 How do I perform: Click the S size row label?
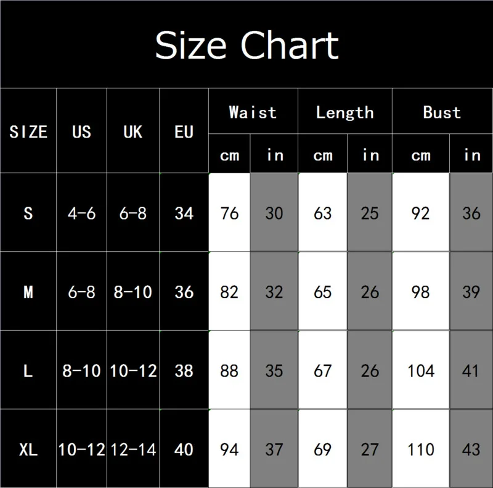tap(28, 213)
